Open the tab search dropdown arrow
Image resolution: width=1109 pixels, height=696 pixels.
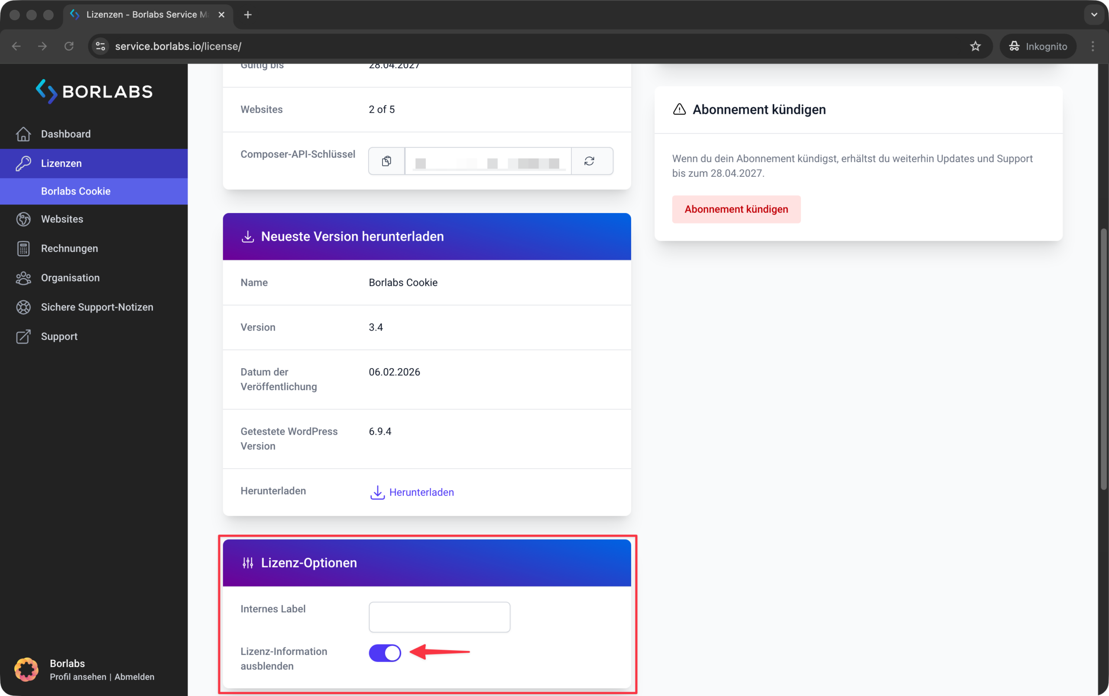[1094, 15]
